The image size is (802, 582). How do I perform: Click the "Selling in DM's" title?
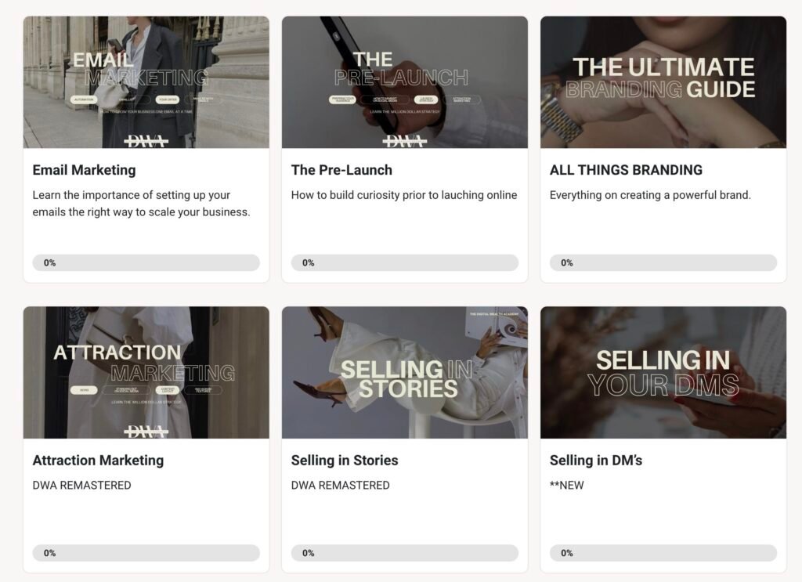tap(596, 461)
